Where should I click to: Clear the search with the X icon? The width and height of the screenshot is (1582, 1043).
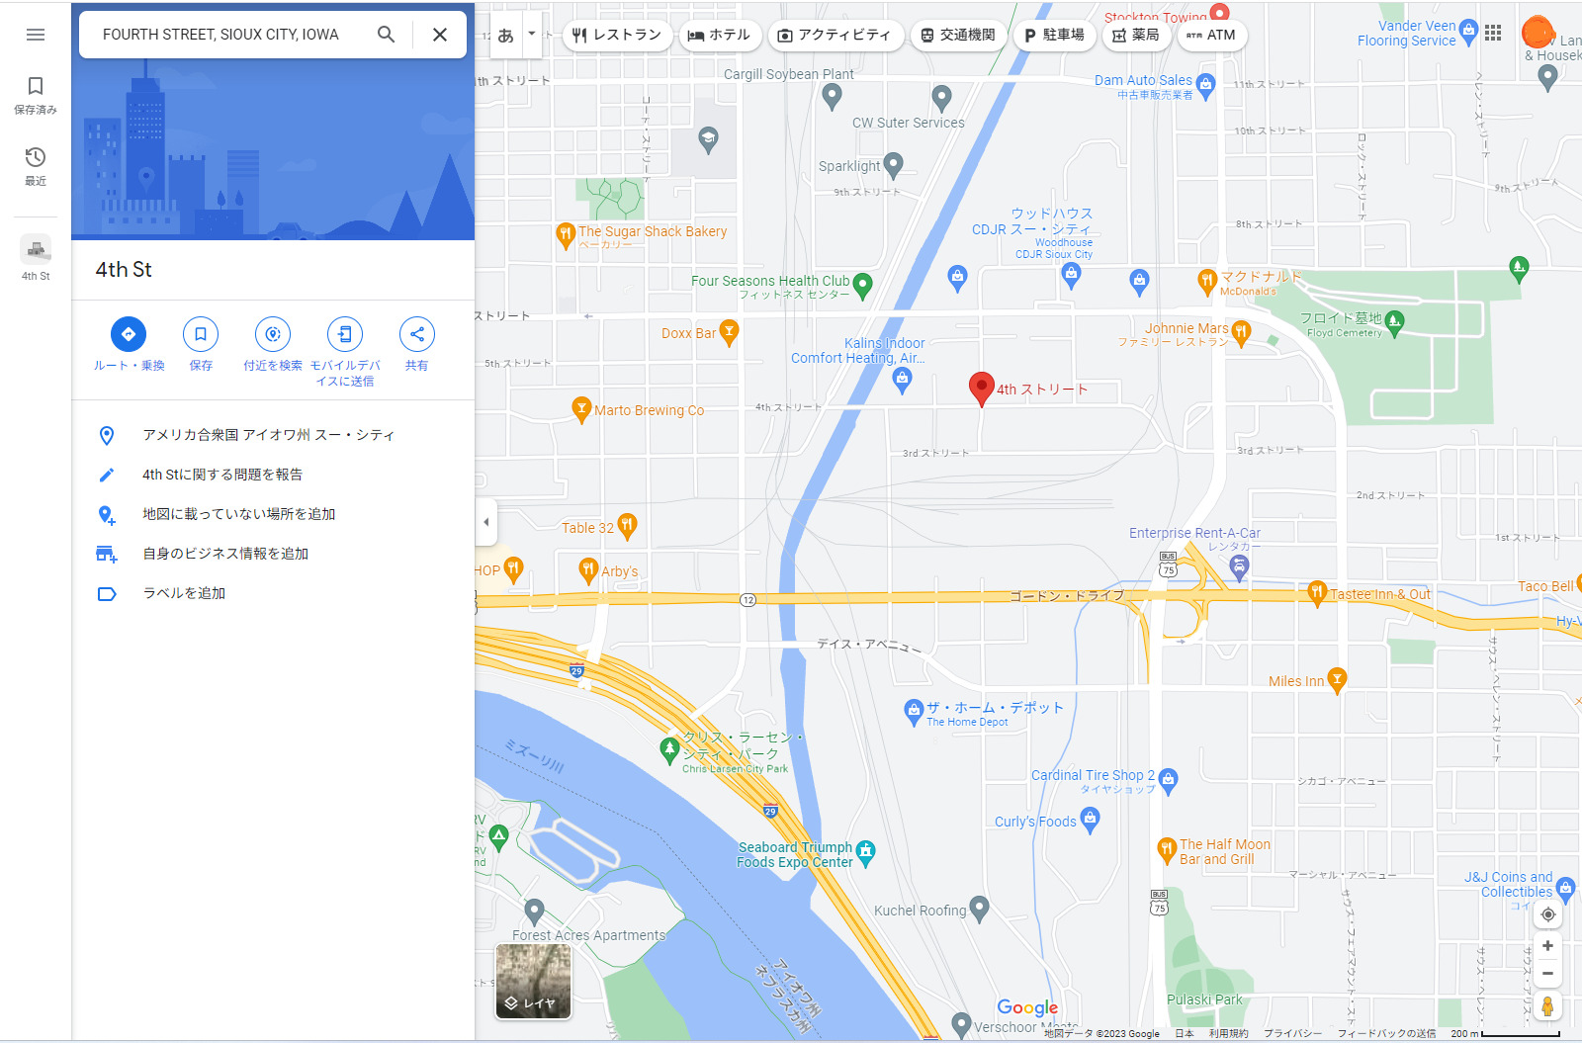440,35
